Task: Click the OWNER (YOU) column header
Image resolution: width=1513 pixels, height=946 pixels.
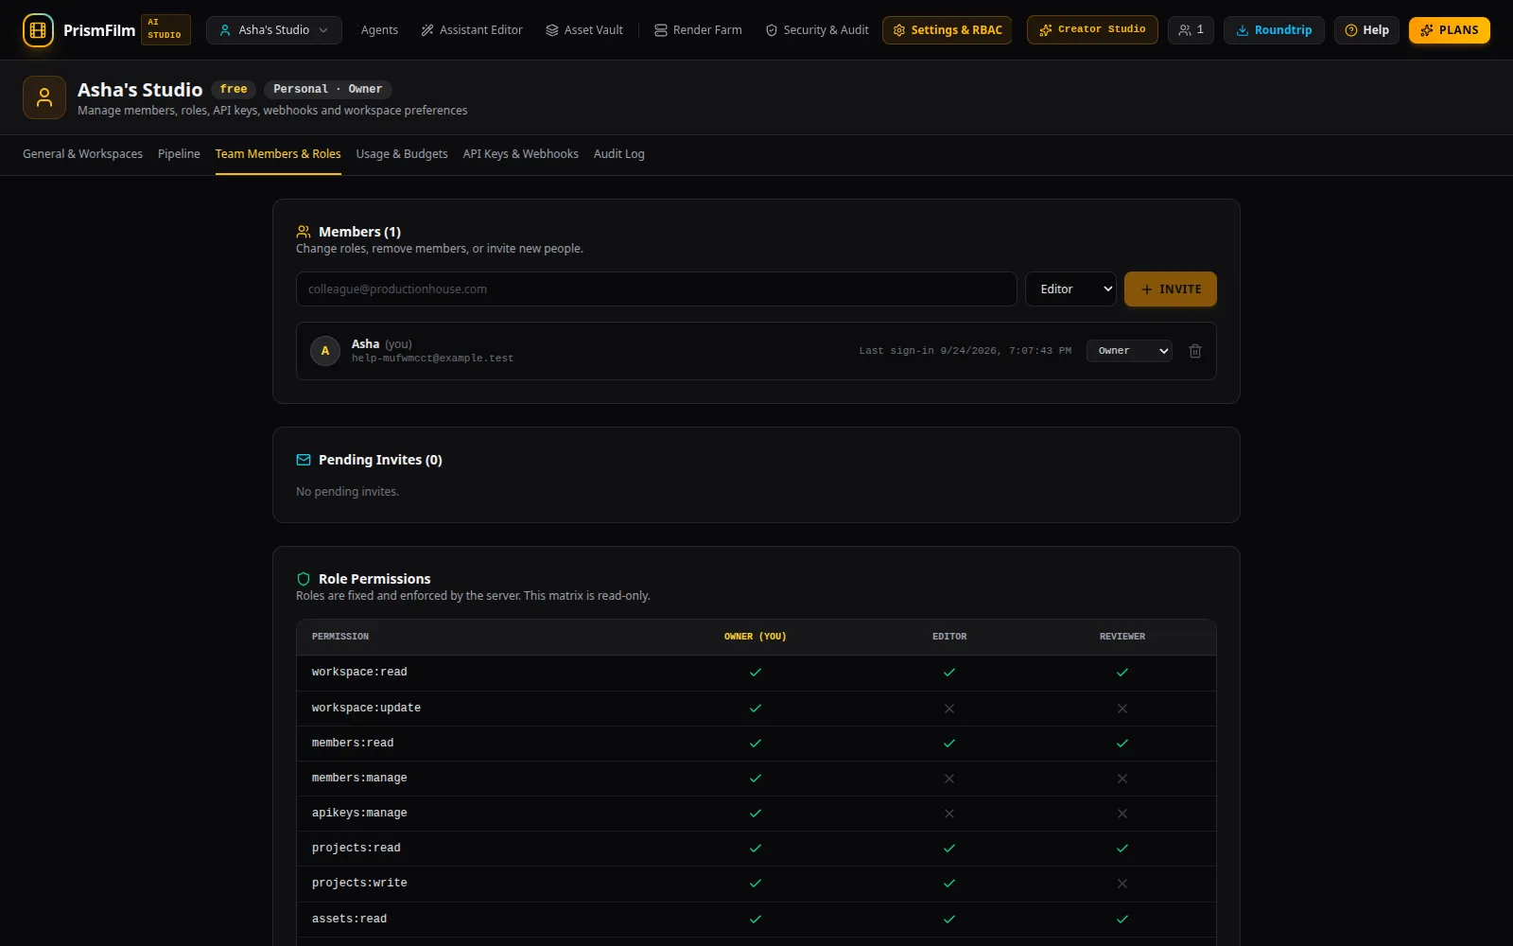Action: tap(756, 637)
